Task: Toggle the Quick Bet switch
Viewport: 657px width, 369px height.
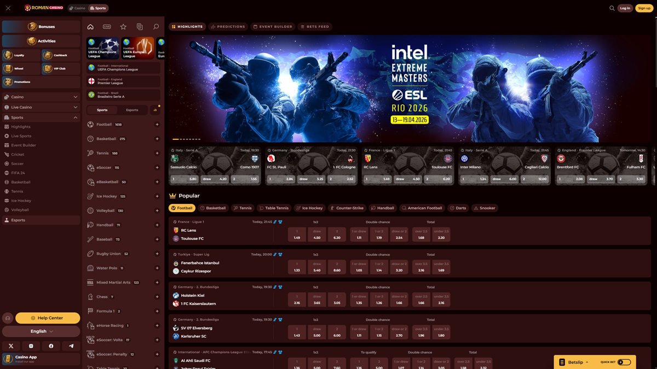Action: 624,362
